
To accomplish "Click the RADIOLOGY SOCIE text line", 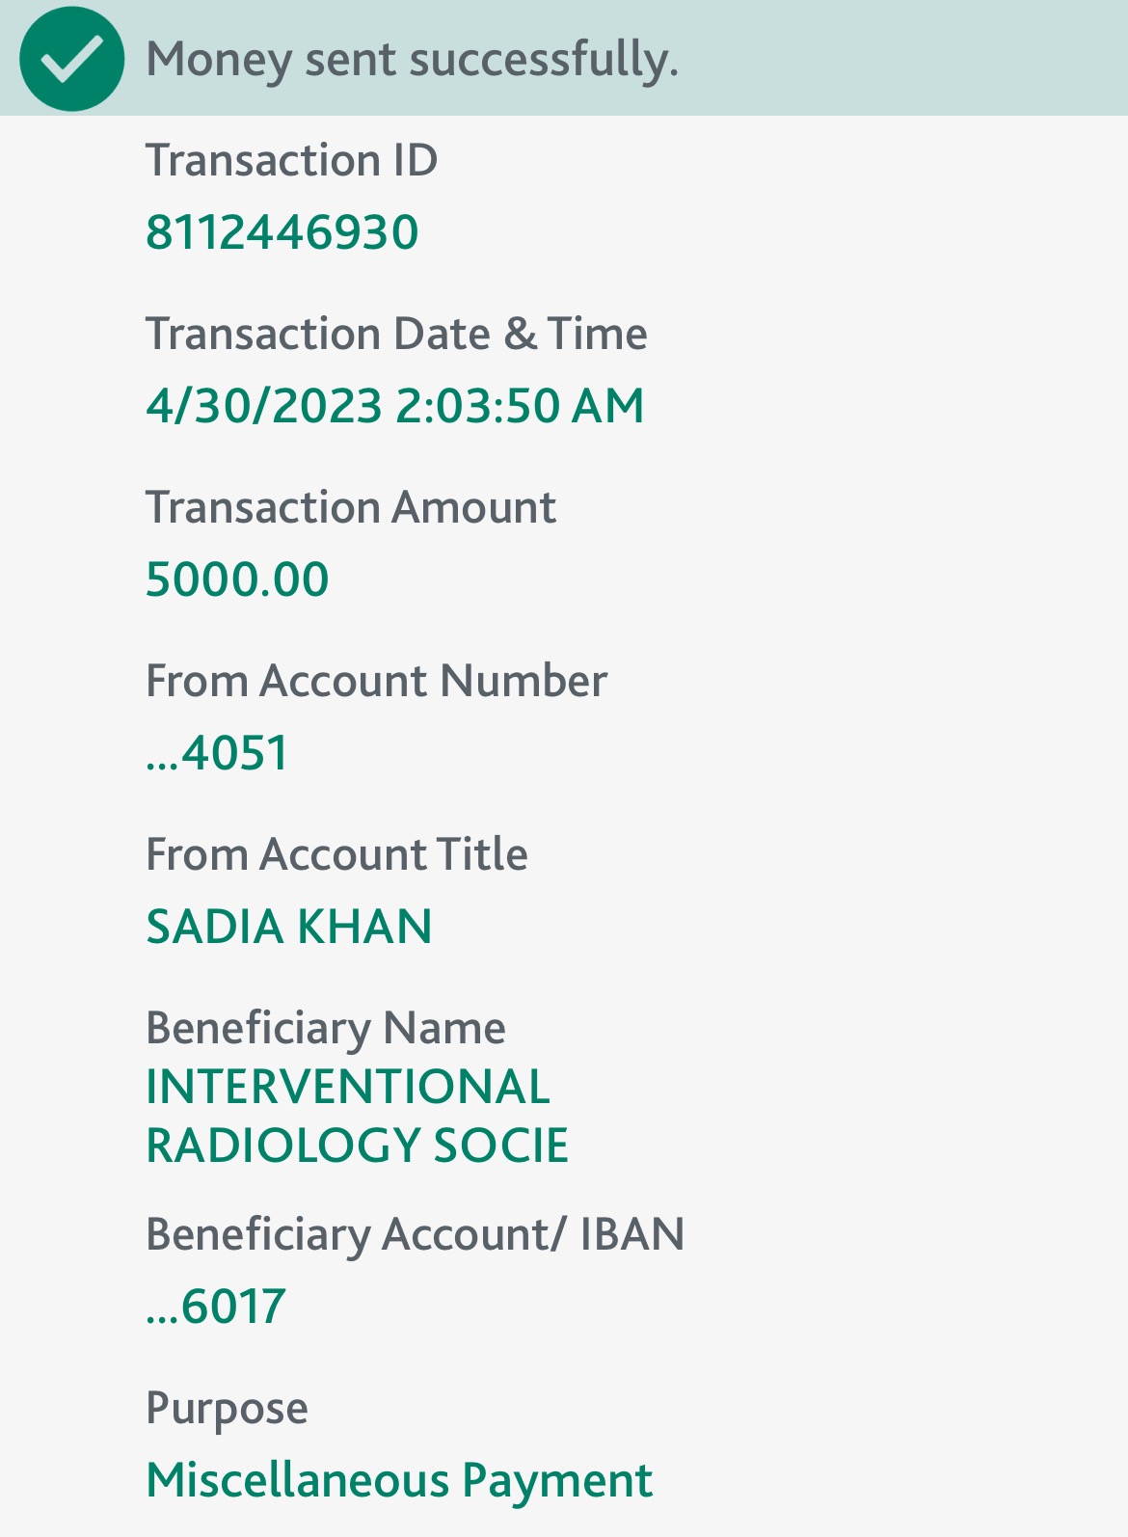I will point(357,1146).
